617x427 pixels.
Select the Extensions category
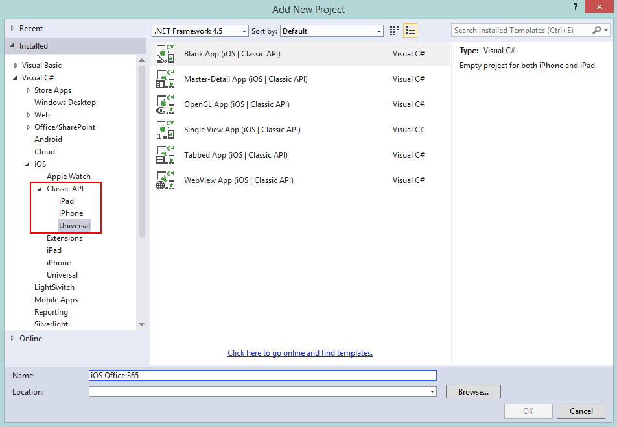pos(65,238)
